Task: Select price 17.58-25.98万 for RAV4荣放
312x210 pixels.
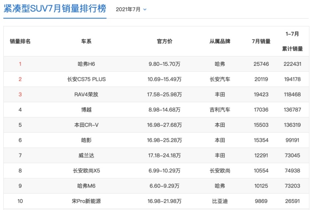Action: (164, 94)
